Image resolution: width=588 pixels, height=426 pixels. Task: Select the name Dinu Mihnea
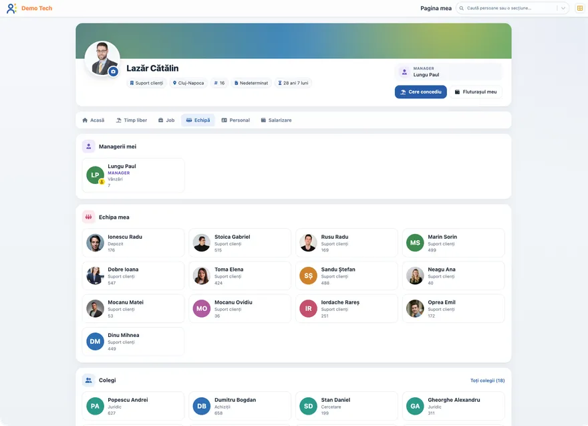click(x=124, y=335)
